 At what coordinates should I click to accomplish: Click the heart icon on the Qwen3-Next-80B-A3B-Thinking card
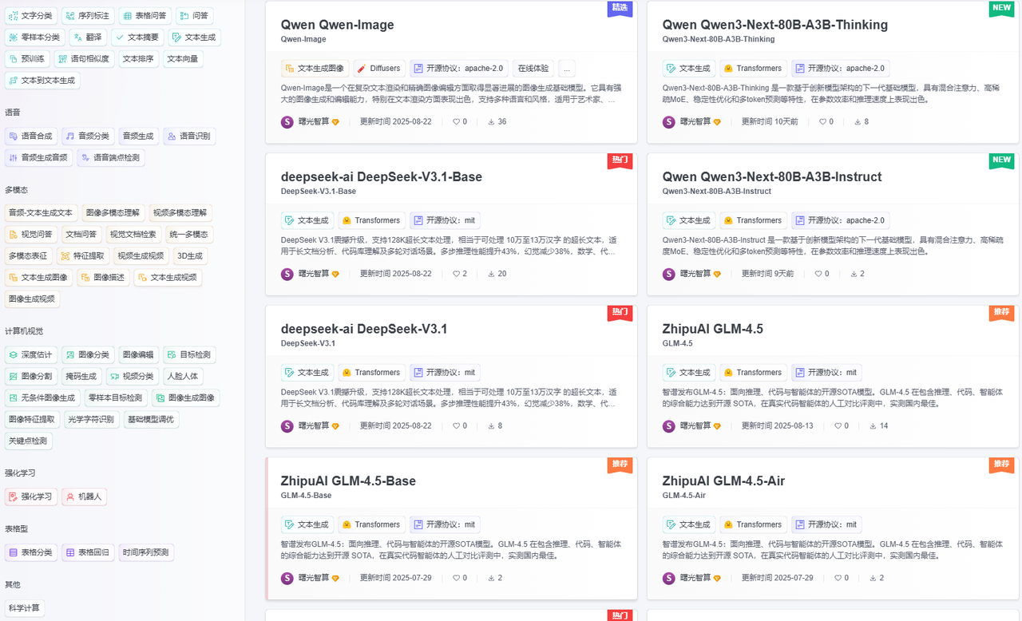pos(823,122)
